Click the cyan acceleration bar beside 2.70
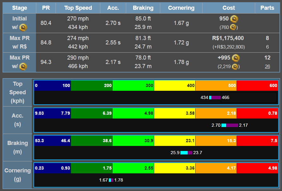 [224, 125]
